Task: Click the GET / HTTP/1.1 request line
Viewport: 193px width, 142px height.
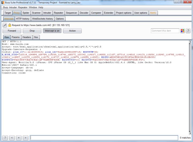Action: [x=12, y=42]
